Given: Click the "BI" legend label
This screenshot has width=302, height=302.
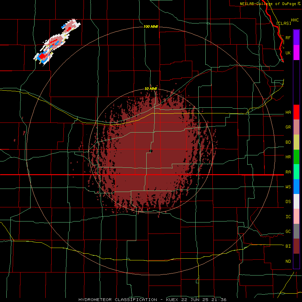Looking at the screenshot, I should 288,246.
